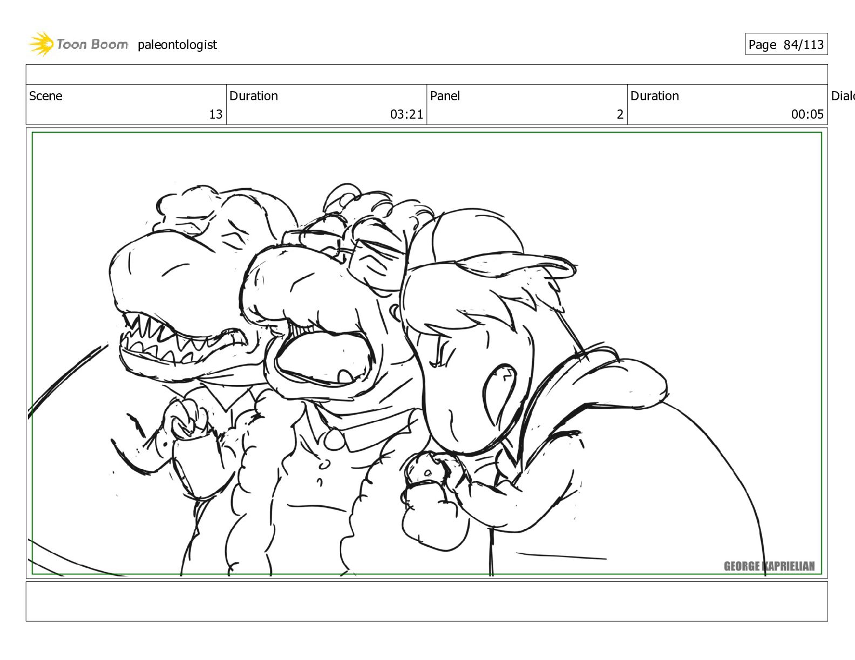The image size is (855, 660).
Task: Click the George Kaprielian watermark
Action: 769,566
